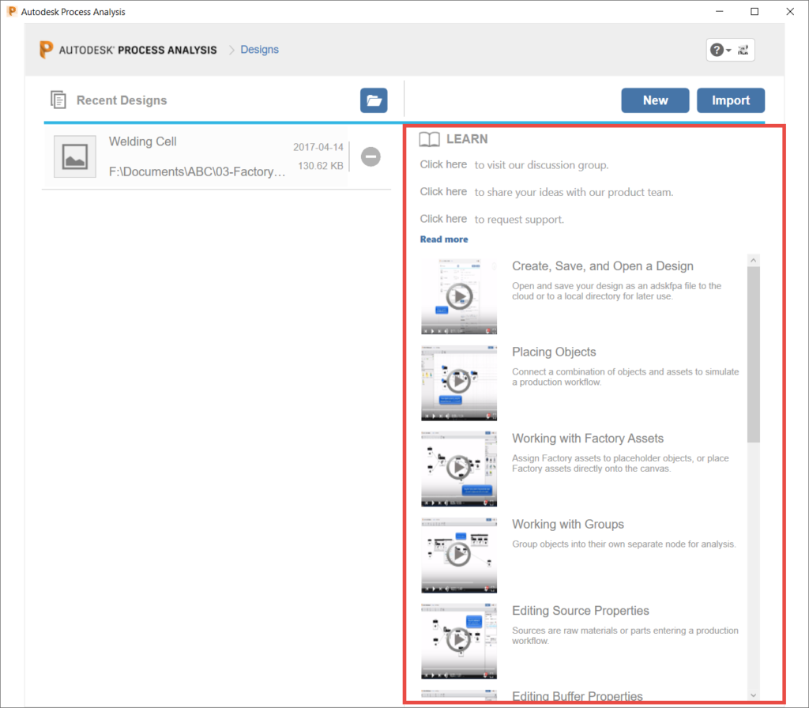Viewport: 809px width, 708px height.
Task: Select the Welding Cell design name
Action: (142, 141)
